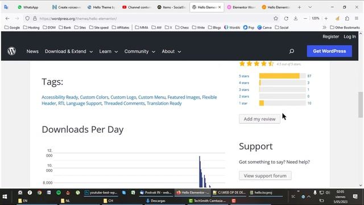Open the site search magnifier icon
Viewport: 364px width, 205px height.
click(x=292, y=51)
